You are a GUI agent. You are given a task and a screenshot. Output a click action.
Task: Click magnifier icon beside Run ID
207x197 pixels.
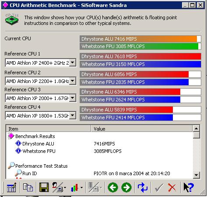tap(18, 173)
